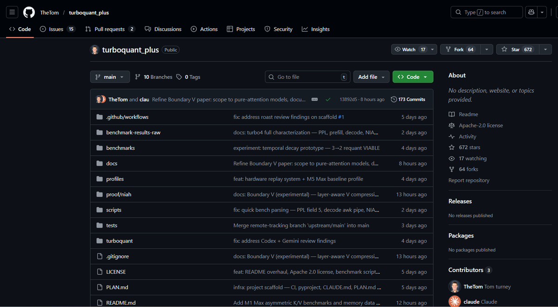Expand the Watch options dropdown arrow
Viewport: 558px width, 307px height.
tap(433, 50)
